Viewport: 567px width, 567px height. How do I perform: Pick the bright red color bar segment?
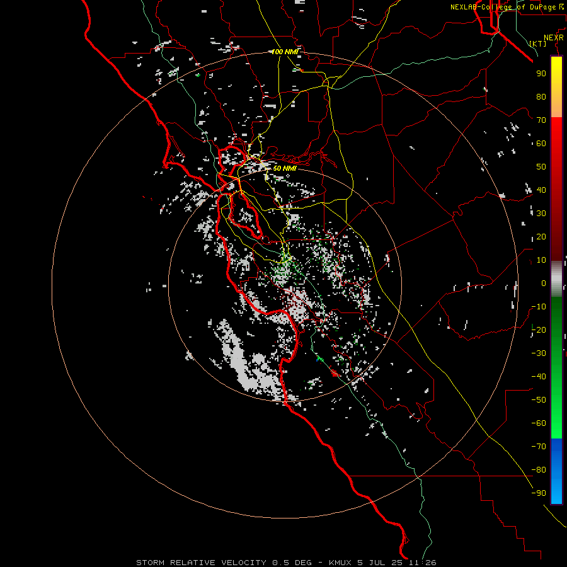coord(556,134)
